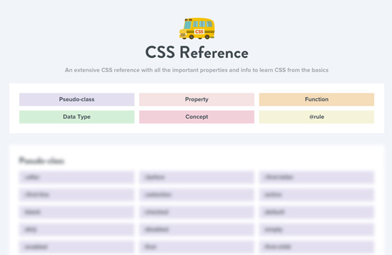Open the ::first-letter reference entry
The image size is (392, 255).
[x=316, y=177]
